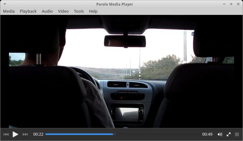Click the seek slider handle

tap(115, 134)
